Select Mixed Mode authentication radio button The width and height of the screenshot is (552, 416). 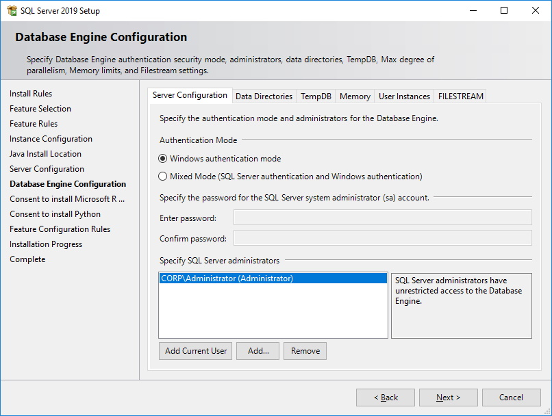coord(162,176)
